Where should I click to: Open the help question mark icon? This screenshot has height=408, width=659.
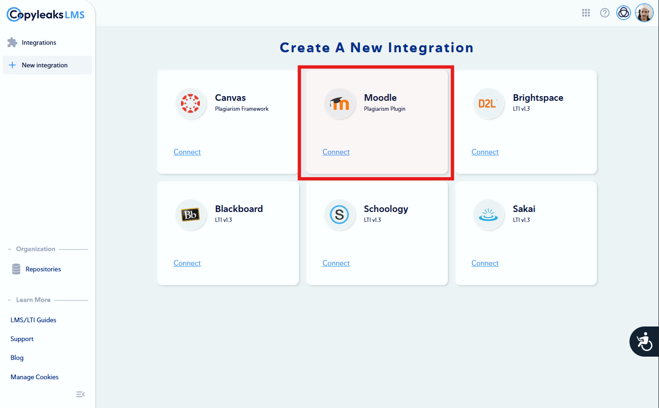pyautogui.click(x=605, y=13)
